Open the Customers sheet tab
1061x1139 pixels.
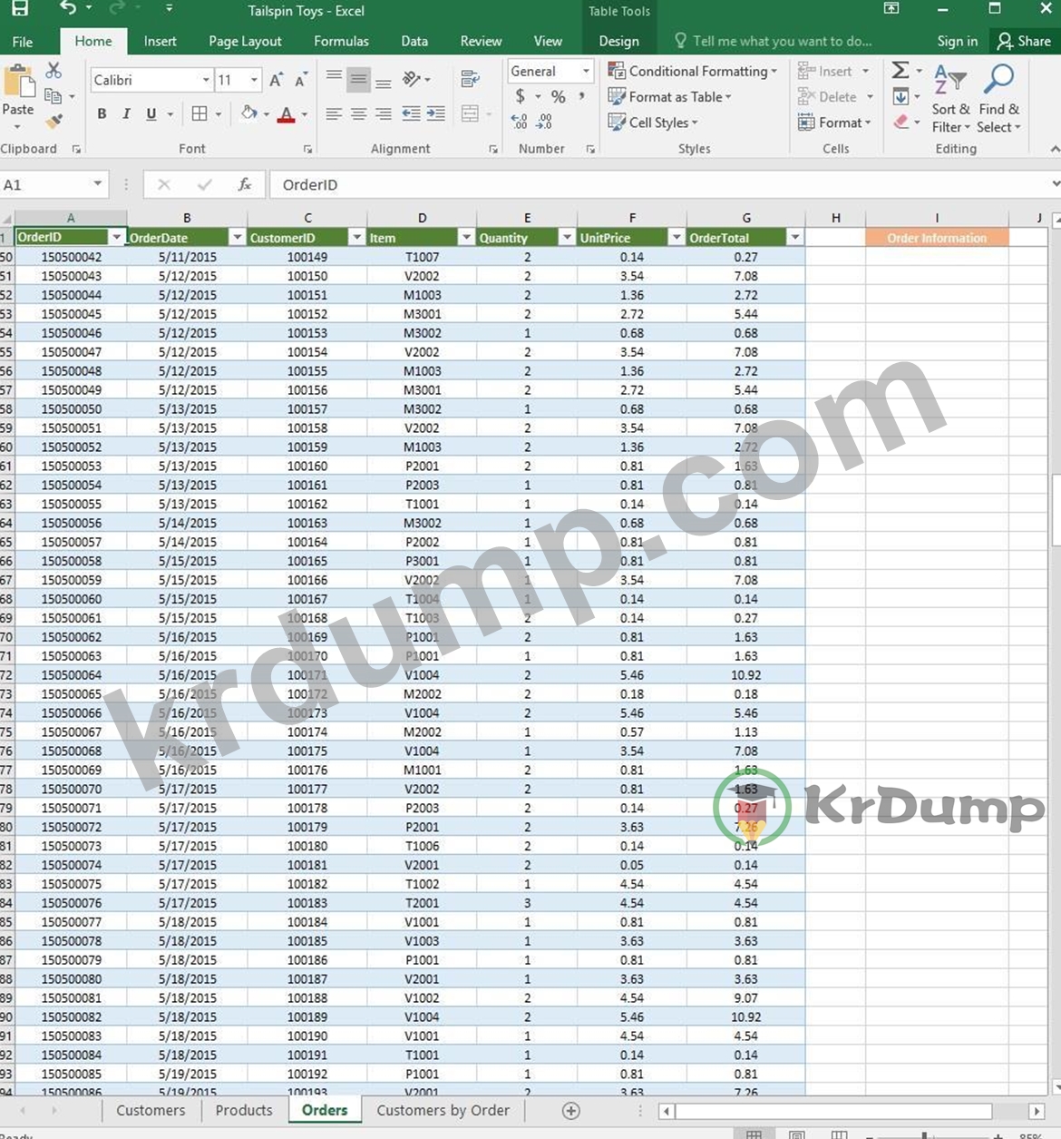151,1111
